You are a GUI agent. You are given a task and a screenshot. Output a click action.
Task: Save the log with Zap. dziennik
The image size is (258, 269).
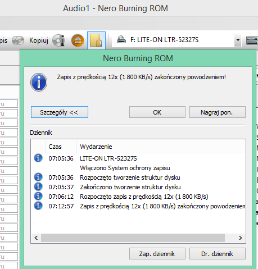(x=157, y=254)
